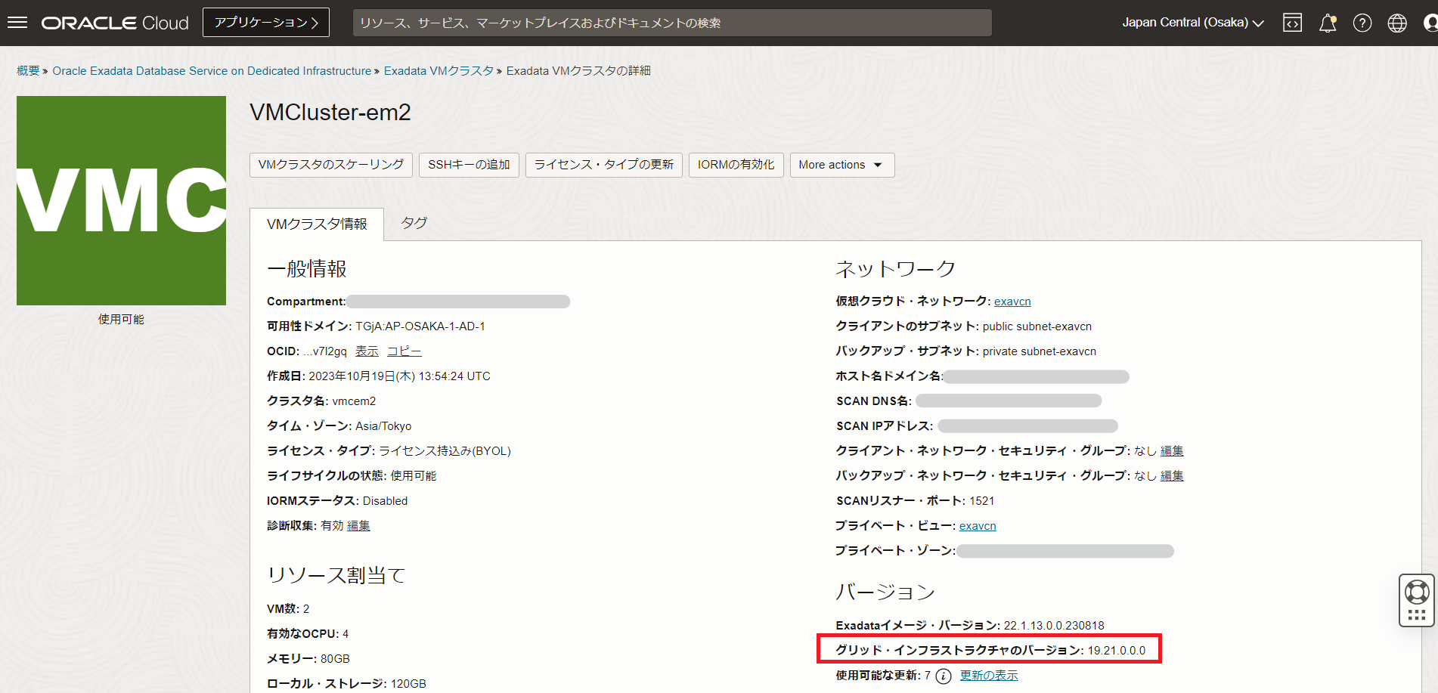The width and height of the screenshot is (1438, 693).
Task: Open the language globe icon
Action: click(1396, 23)
